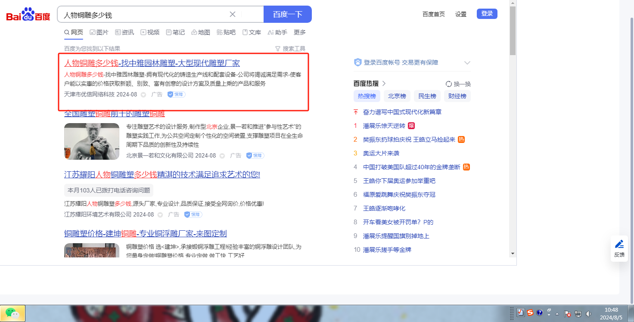Open the 设置 settings menu
The height and width of the screenshot is (322, 634).
click(x=461, y=14)
